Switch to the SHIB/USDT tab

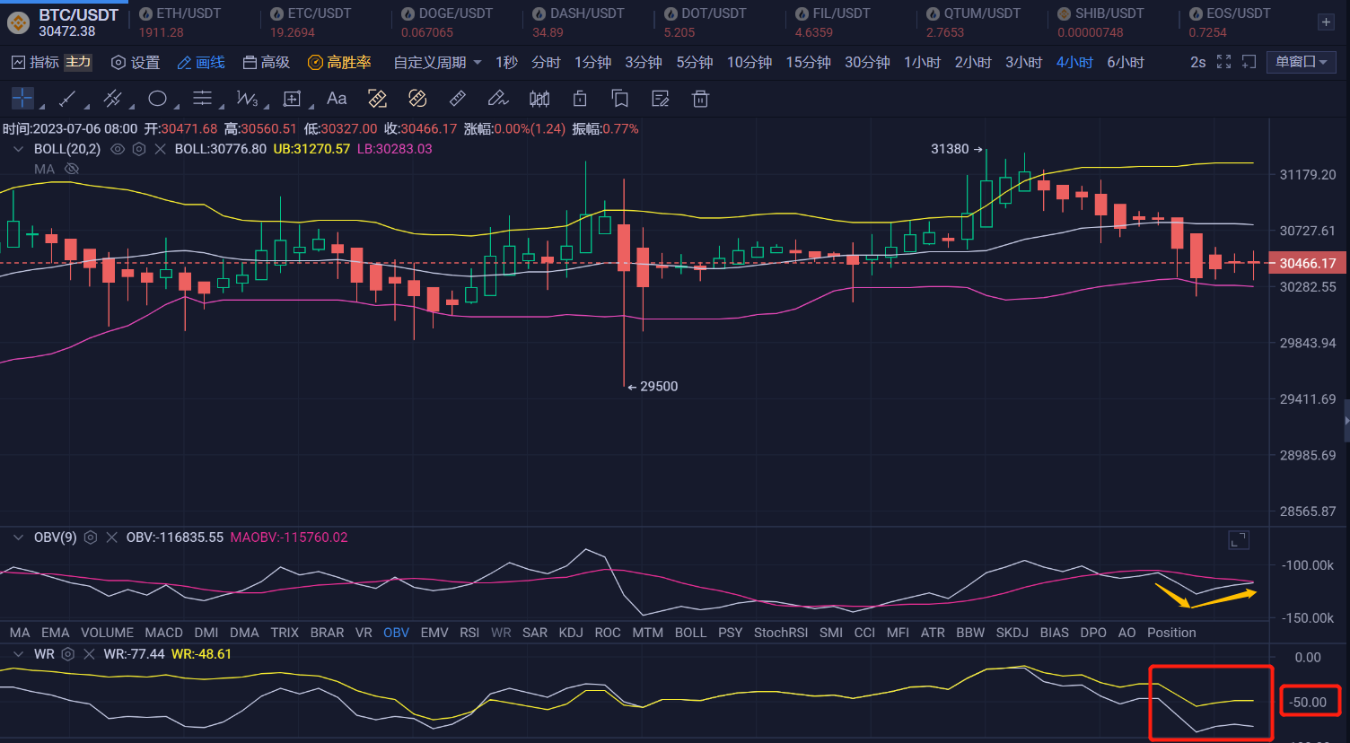(1101, 22)
